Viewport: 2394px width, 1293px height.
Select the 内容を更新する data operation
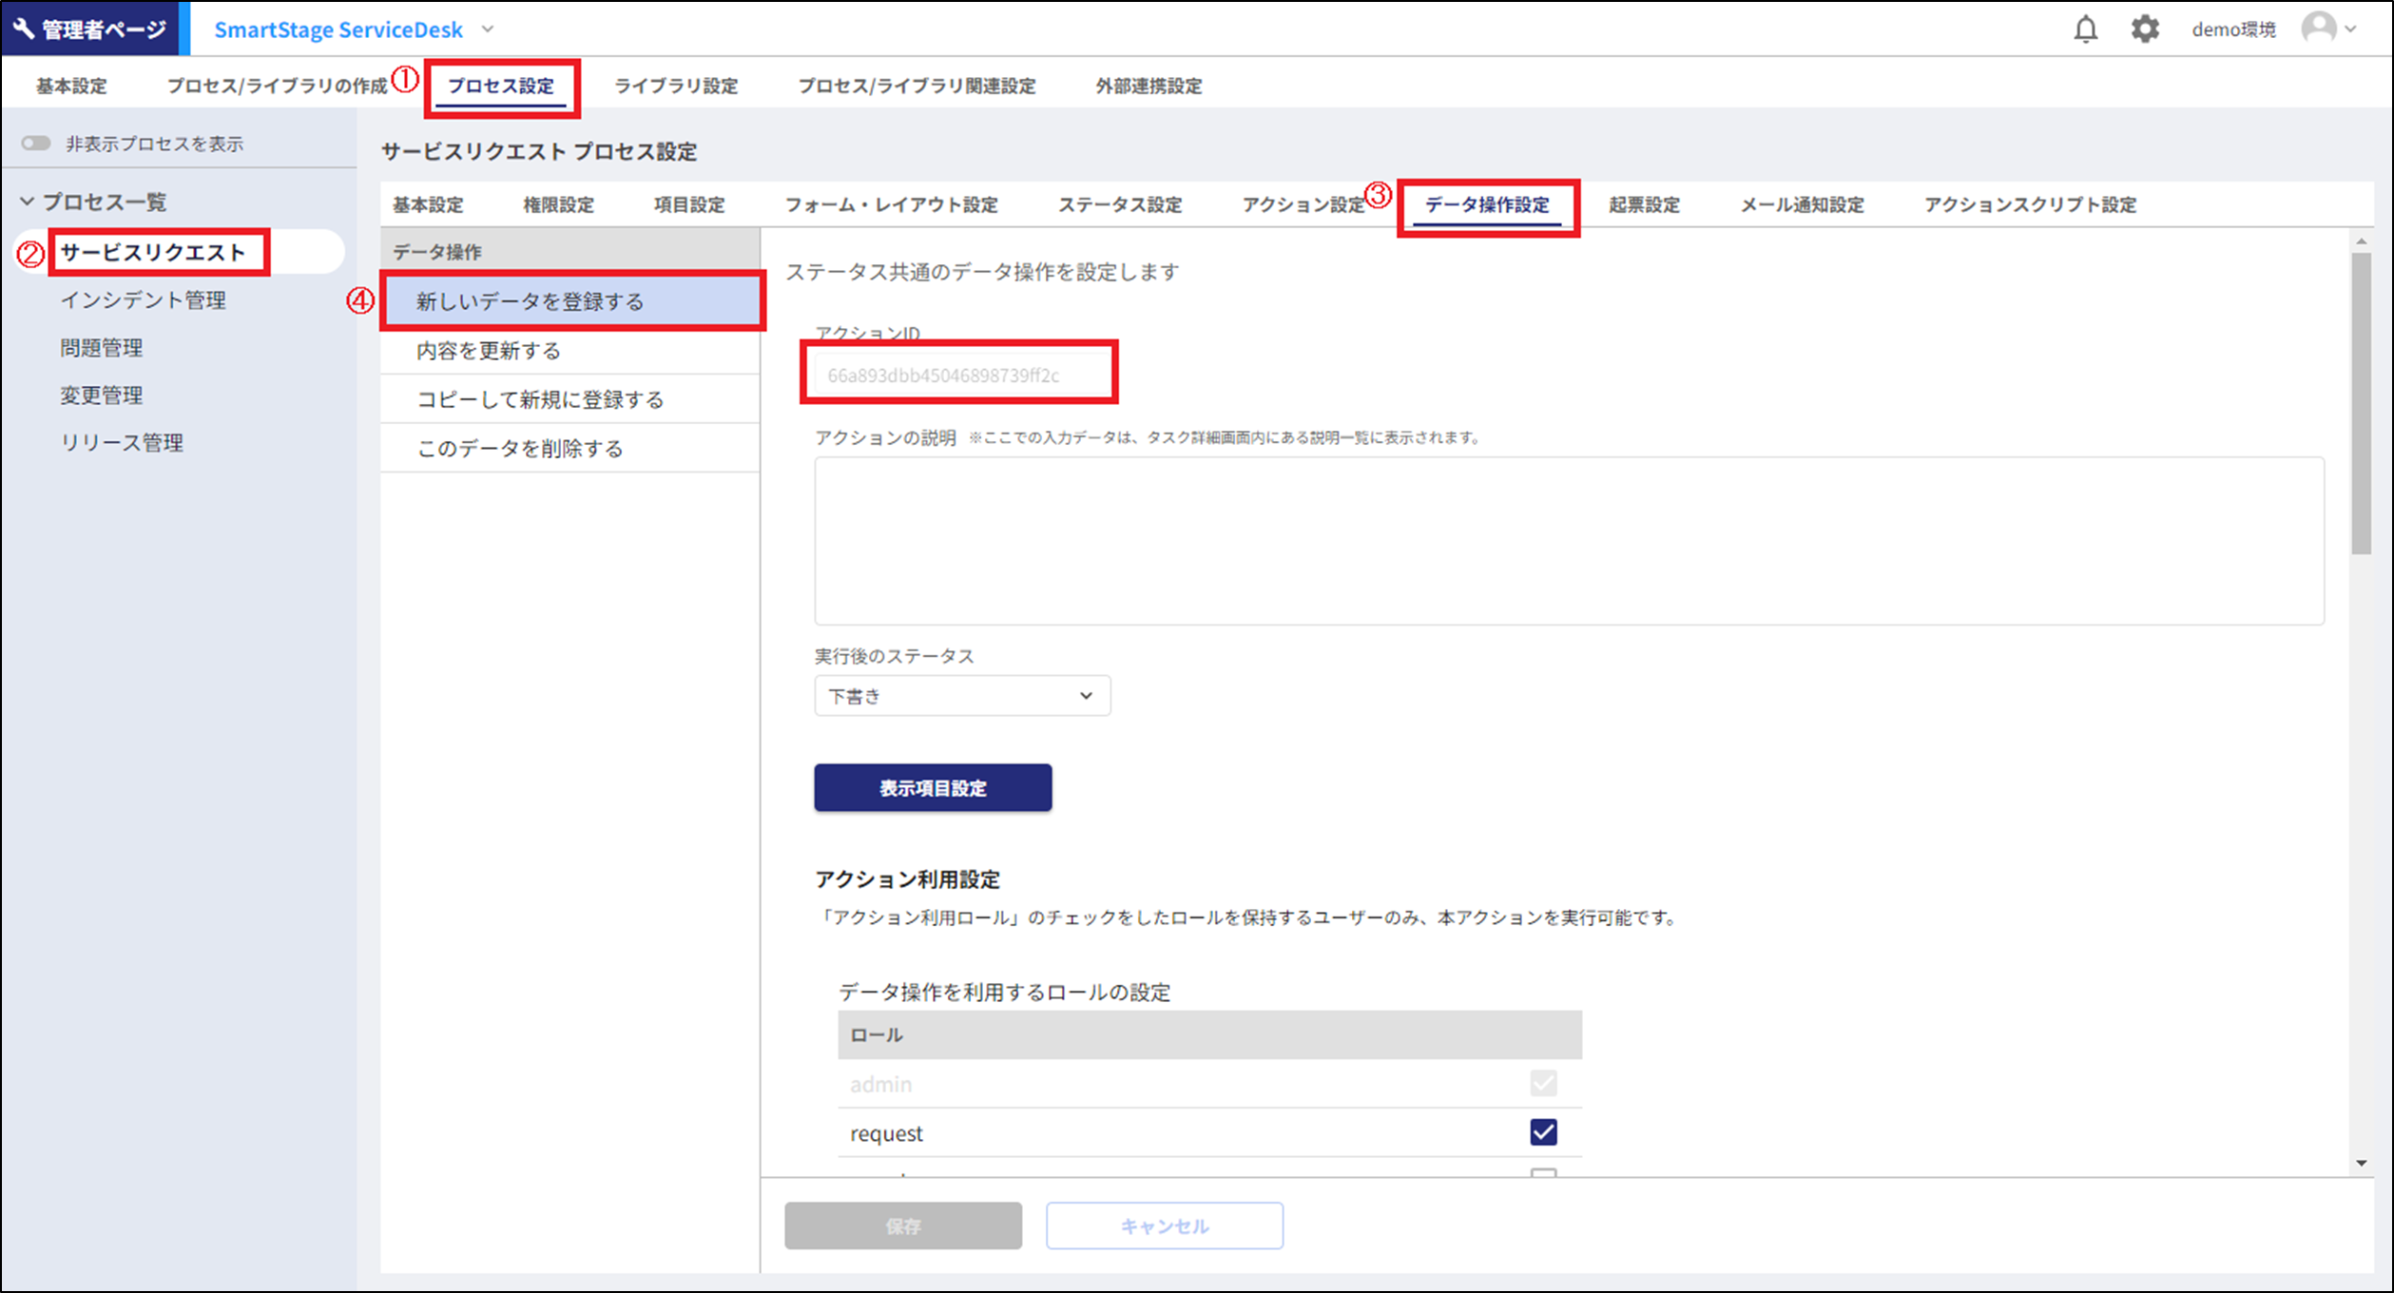pos(487,350)
